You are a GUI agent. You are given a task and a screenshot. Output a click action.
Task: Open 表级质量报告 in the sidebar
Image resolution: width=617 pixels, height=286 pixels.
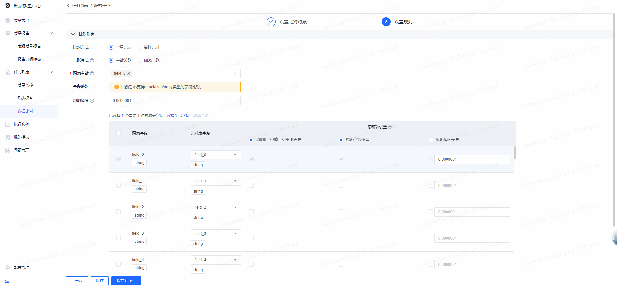pos(29,46)
